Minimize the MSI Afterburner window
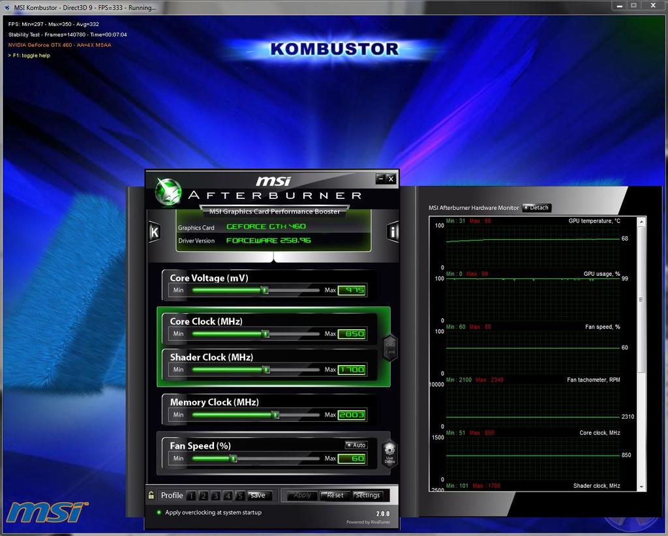The height and width of the screenshot is (536, 668). (381, 179)
